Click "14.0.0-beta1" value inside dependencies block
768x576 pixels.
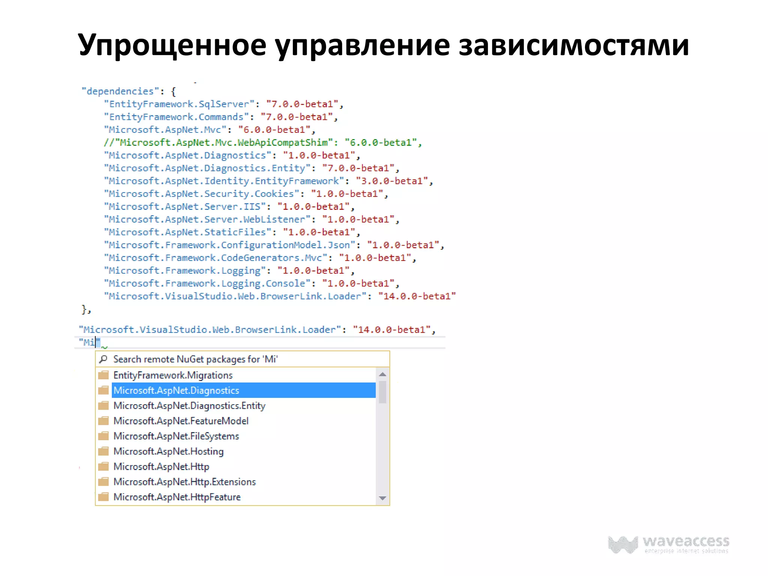point(417,296)
